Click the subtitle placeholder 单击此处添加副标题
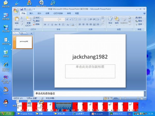The width and height of the screenshot is (155, 116). click(x=90, y=67)
